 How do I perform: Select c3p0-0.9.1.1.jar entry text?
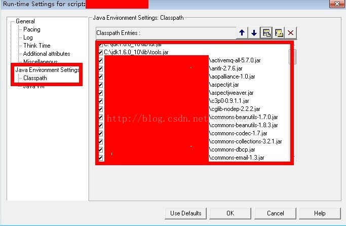[x=229, y=101]
